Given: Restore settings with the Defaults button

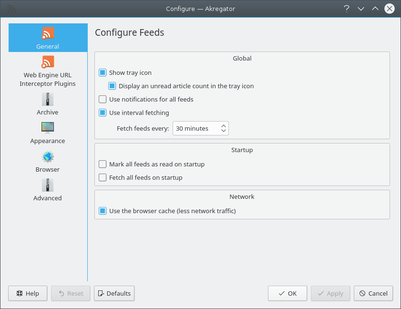Looking at the screenshot, I should point(114,294).
